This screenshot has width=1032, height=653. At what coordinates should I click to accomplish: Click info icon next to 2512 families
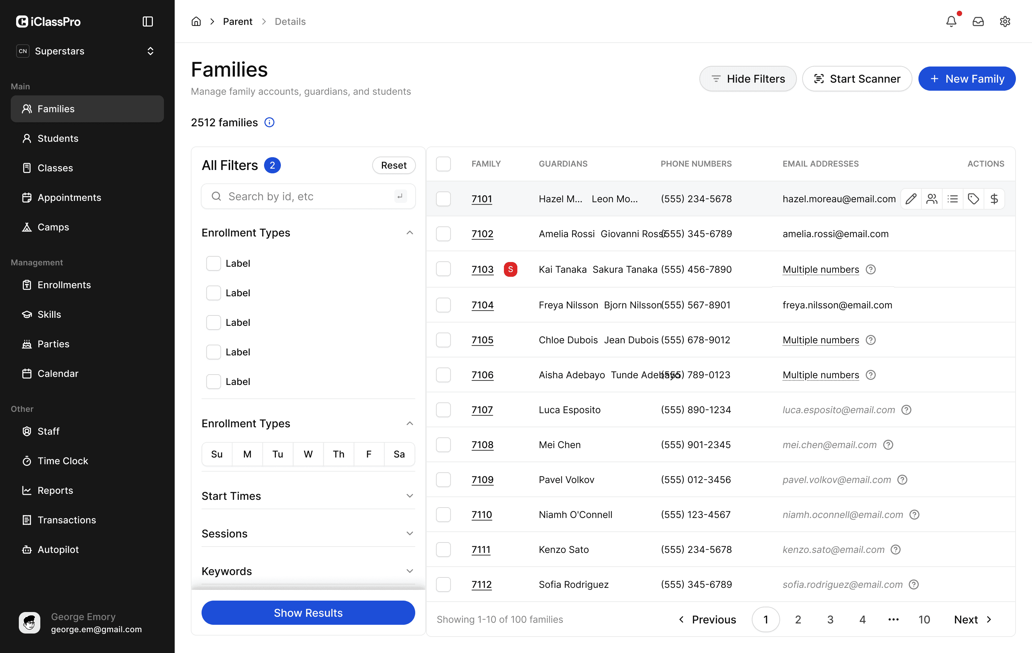269,123
